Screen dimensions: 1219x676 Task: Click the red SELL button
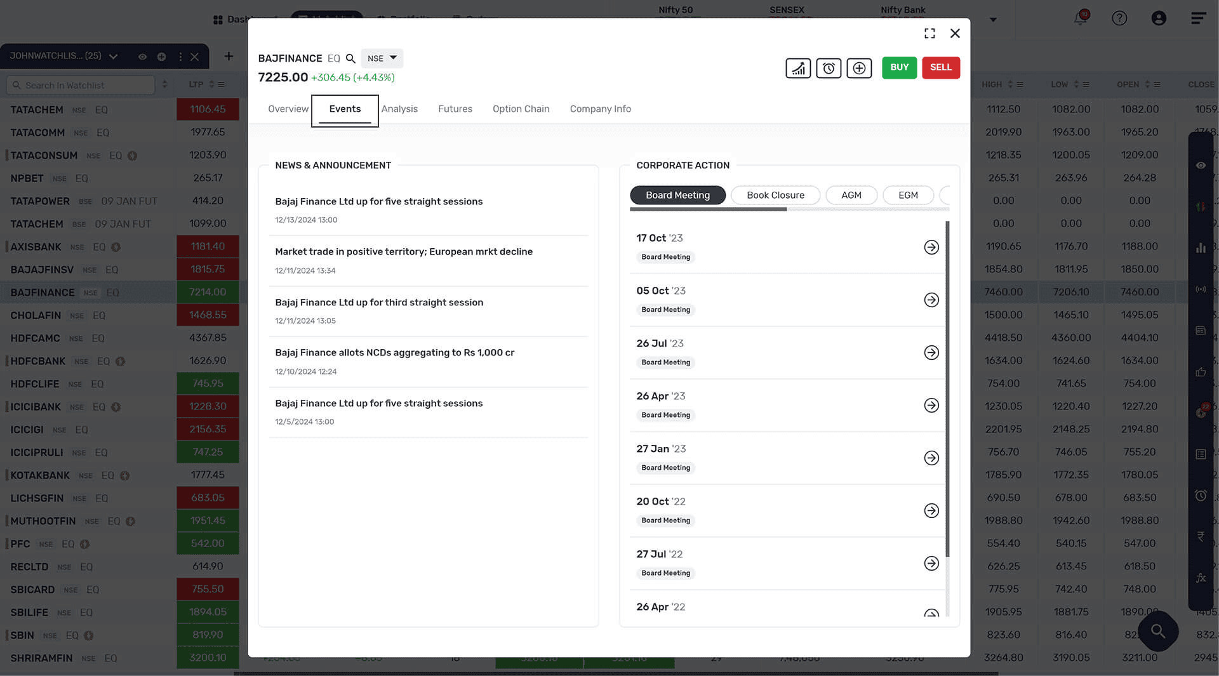pyautogui.click(x=941, y=67)
